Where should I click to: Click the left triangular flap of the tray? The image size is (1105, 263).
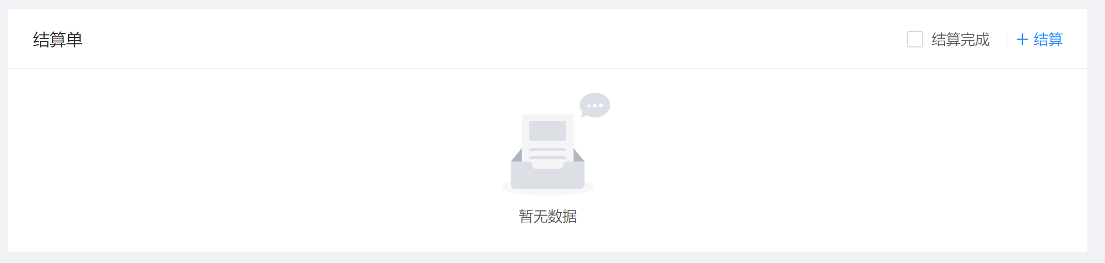tap(516, 155)
